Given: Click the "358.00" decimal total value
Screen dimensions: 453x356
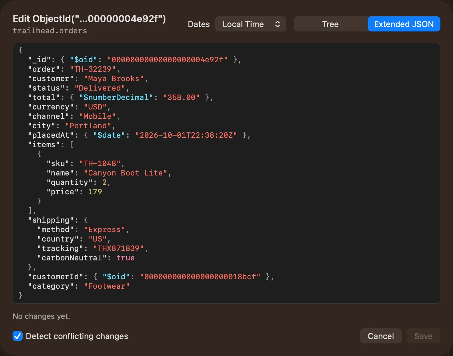Looking at the screenshot, I should 182,97.
